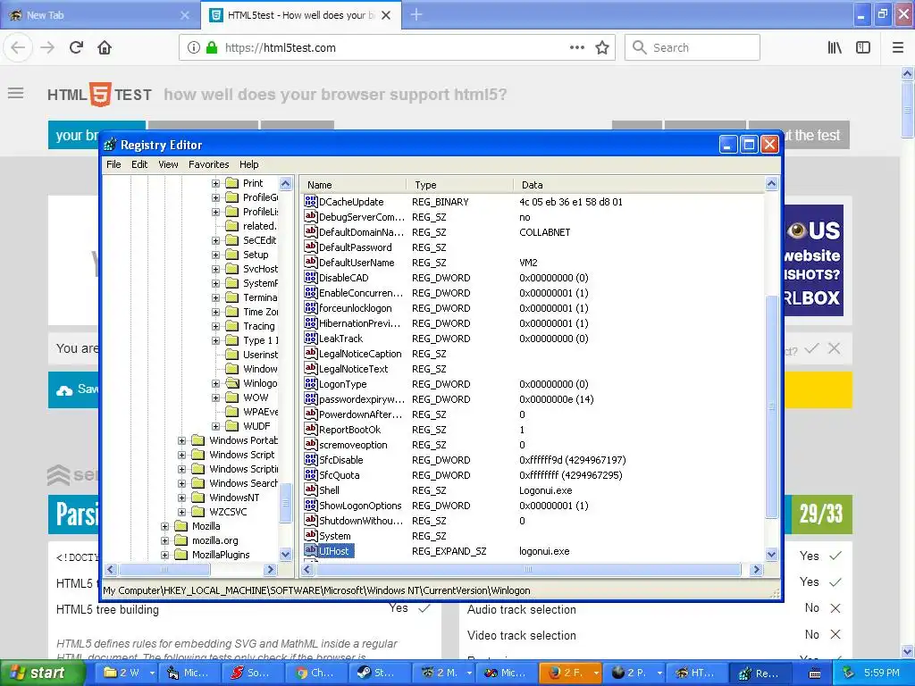Expand the Setup registry key
The height and width of the screenshot is (686, 915).
click(215, 255)
